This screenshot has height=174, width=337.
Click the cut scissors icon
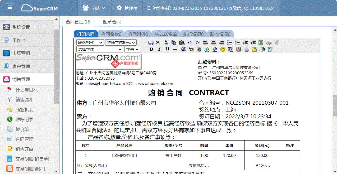point(166,42)
